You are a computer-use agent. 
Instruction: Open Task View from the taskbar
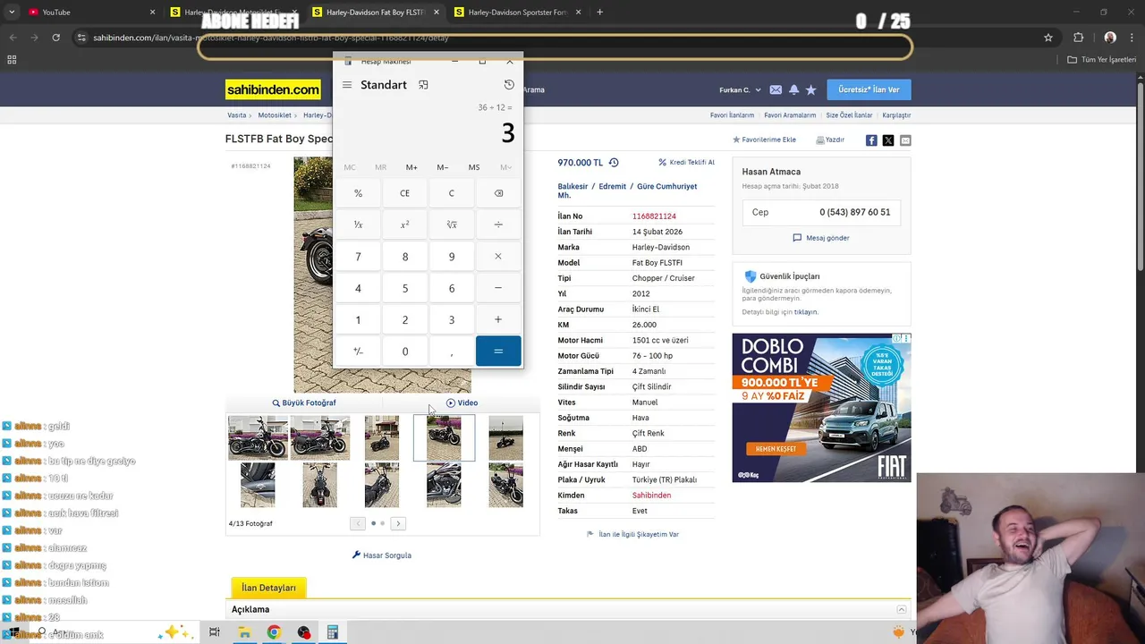point(214,632)
